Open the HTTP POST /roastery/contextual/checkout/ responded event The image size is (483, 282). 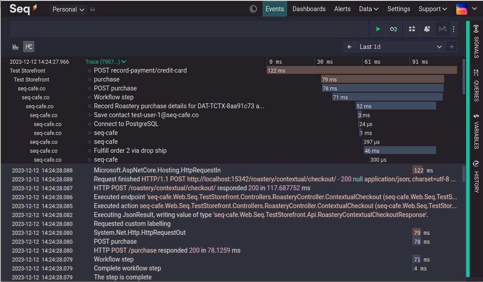(202, 188)
